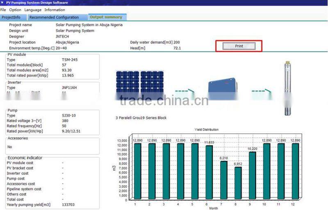This screenshot has width=328, height=210.
Task: Click project location value Abuja;Nigeria
Action: [x=67, y=42]
